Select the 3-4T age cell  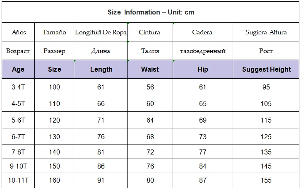pyautogui.click(x=18, y=87)
